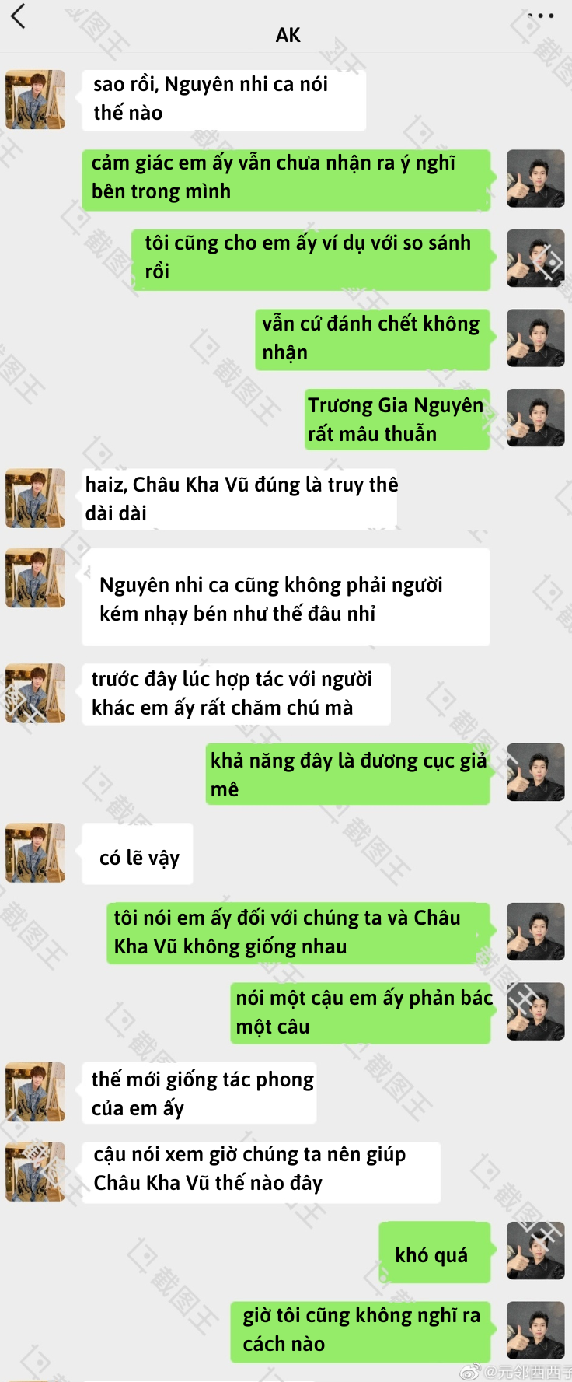Viewport: 572px width, 1382px height.
Task: Select the 'trước đây lúc hợp tác' message bubble
Action: (236, 694)
